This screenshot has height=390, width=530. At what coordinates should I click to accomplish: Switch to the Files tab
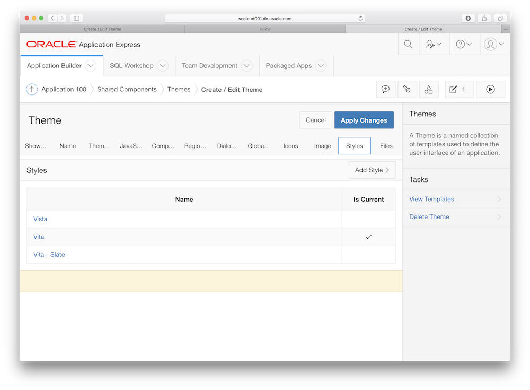[x=386, y=145]
